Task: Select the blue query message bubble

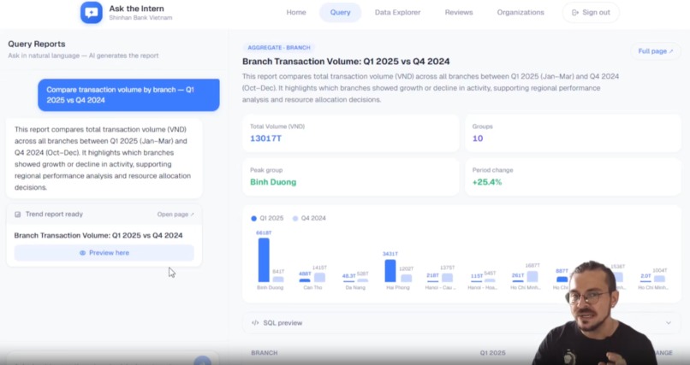Action: [x=128, y=95]
